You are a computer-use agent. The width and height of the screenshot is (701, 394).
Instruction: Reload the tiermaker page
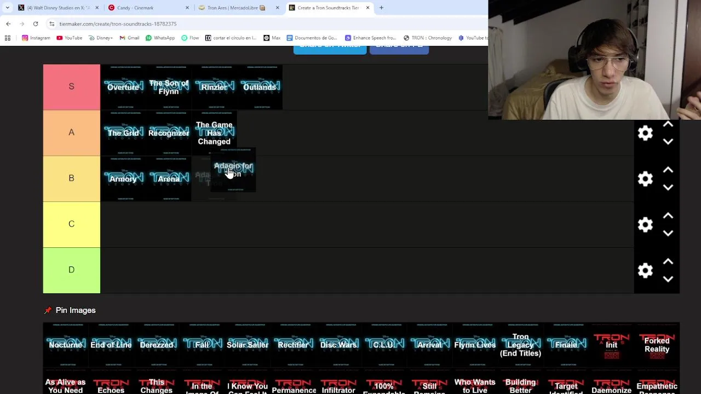36,24
